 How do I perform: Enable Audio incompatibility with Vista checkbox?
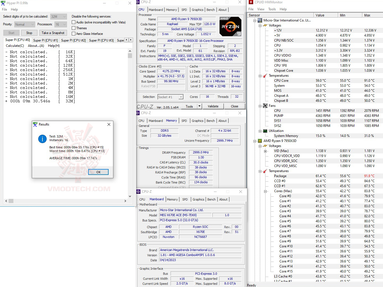point(74,22)
